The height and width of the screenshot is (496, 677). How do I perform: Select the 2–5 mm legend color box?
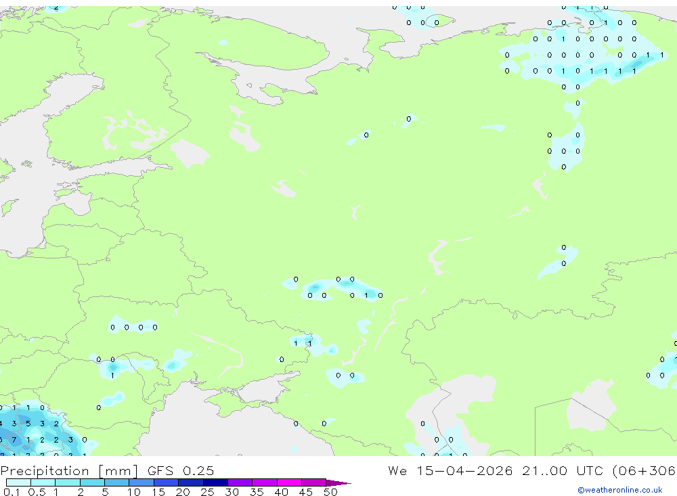point(92,482)
